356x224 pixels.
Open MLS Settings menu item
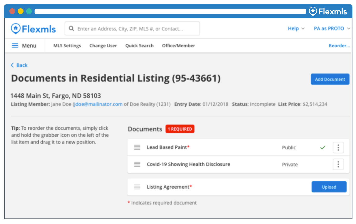coord(67,46)
